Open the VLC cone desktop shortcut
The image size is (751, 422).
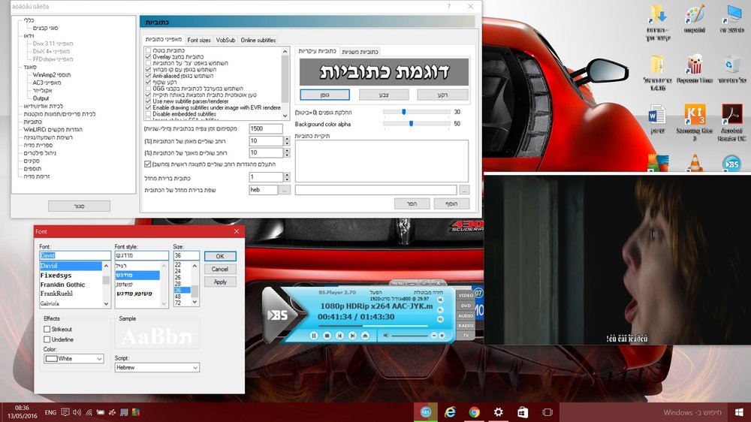[695, 163]
